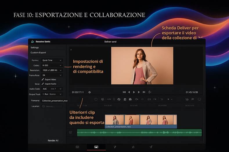
Task: Click the blue Collection_presentation_mov clip label bar
Action: point(141,127)
